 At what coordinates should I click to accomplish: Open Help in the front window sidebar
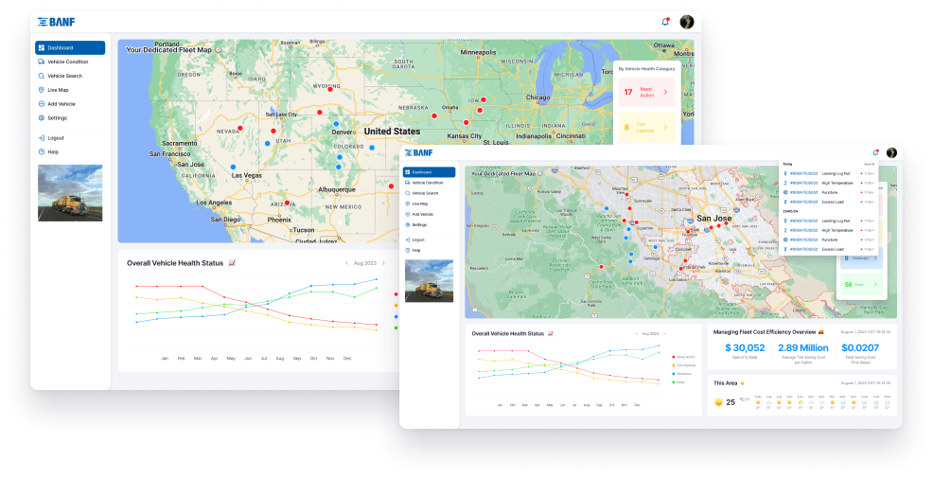coord(429,251)
